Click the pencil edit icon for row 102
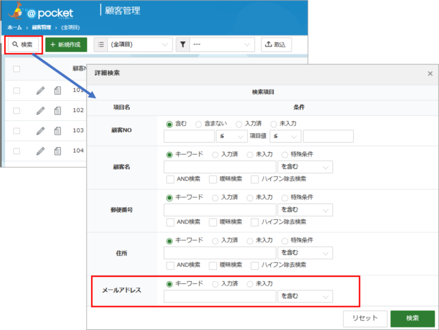Viewport: 439px width, 330px height. click(41, 111)
